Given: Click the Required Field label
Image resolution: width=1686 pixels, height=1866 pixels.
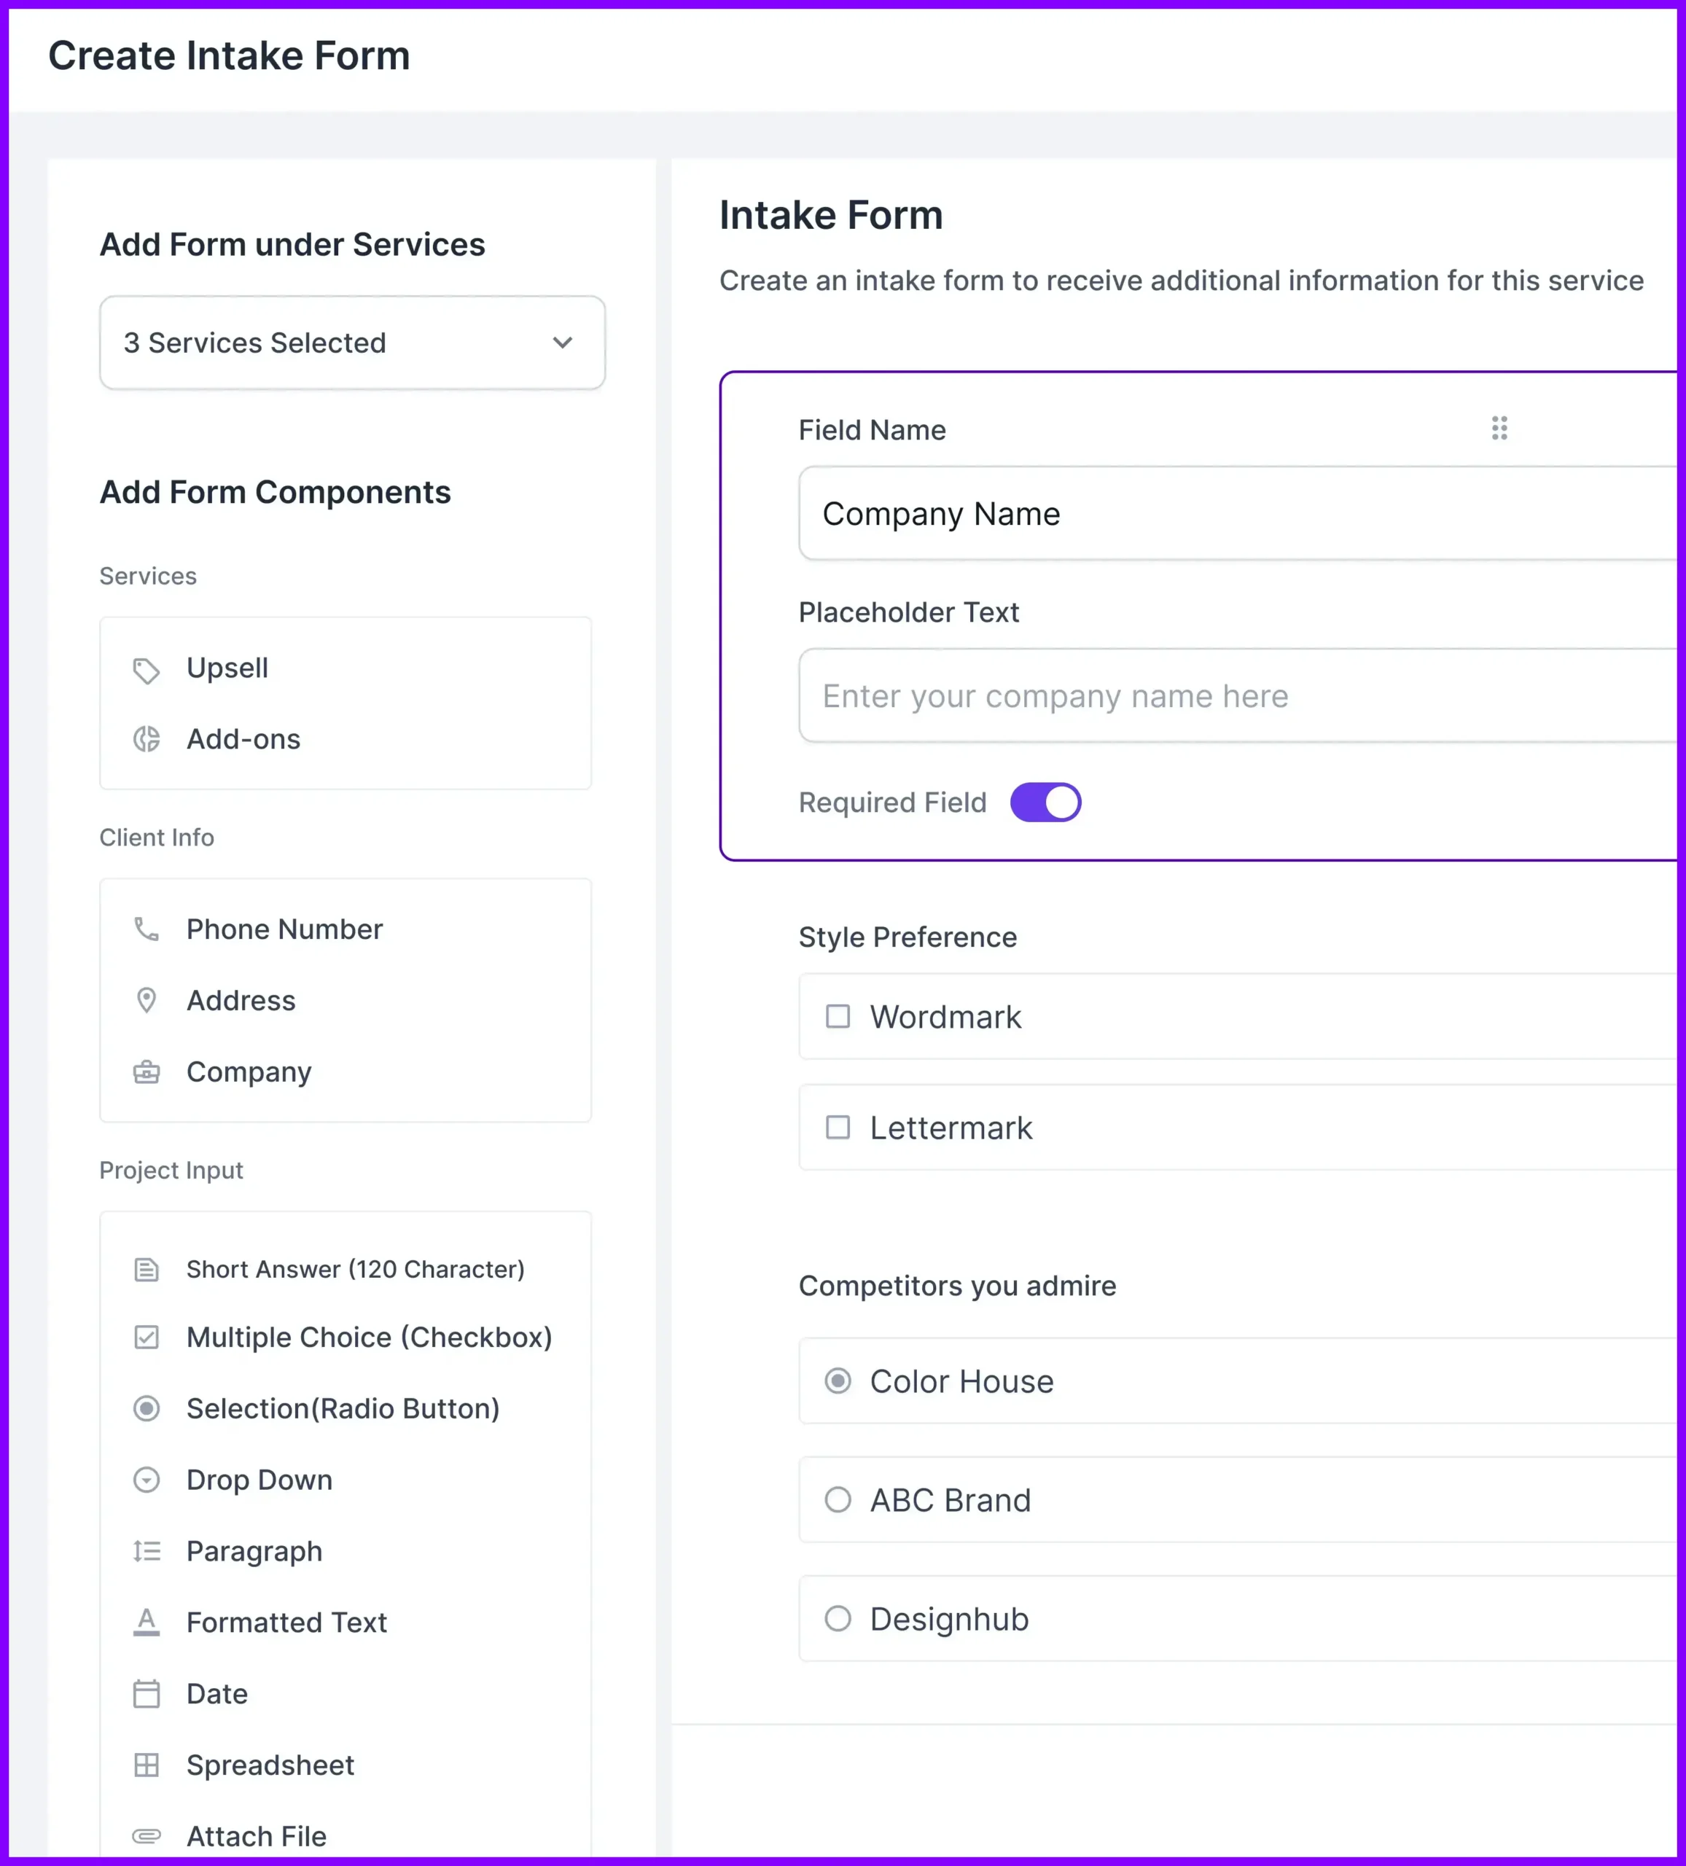Looking at the screenshot, I should (x=892, y=803).
